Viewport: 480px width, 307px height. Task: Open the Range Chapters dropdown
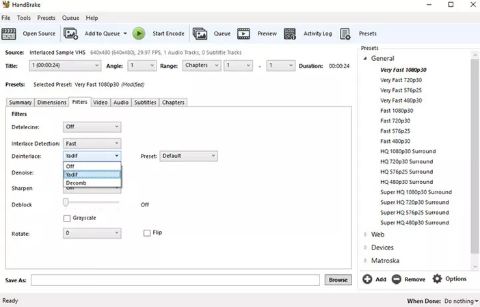pos(202,66)
